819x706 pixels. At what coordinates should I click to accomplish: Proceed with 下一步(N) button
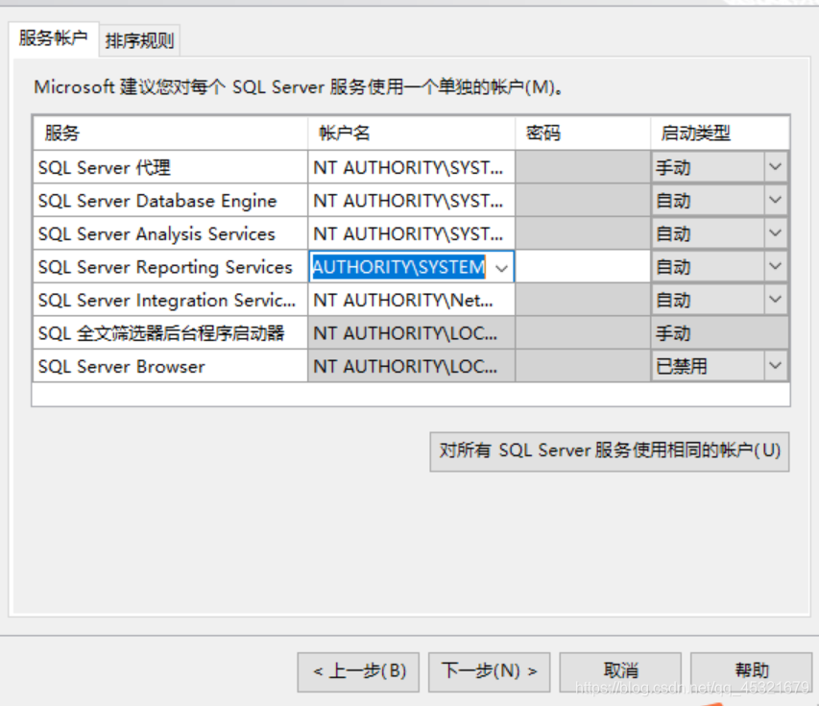point(490,671)
